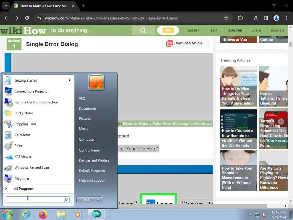
Task: Expand Getting Started submenu arrow
Action: (70, 80)
